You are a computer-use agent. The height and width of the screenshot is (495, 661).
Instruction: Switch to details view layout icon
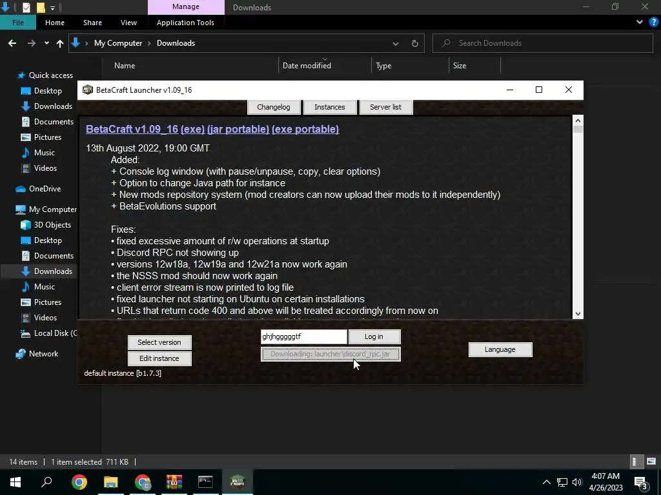(634, 461)
